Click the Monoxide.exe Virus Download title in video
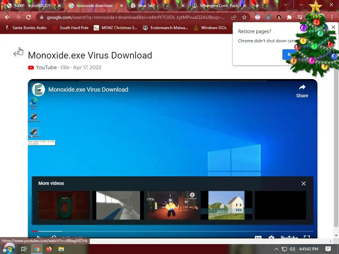 [x=88, y=89]
